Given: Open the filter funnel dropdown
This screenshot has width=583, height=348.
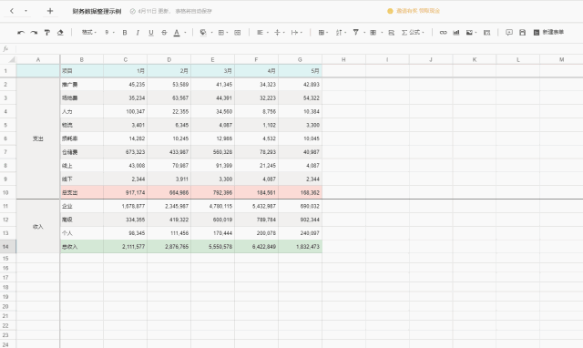Looking at the screenshot, I should click(x=358, y=33).
